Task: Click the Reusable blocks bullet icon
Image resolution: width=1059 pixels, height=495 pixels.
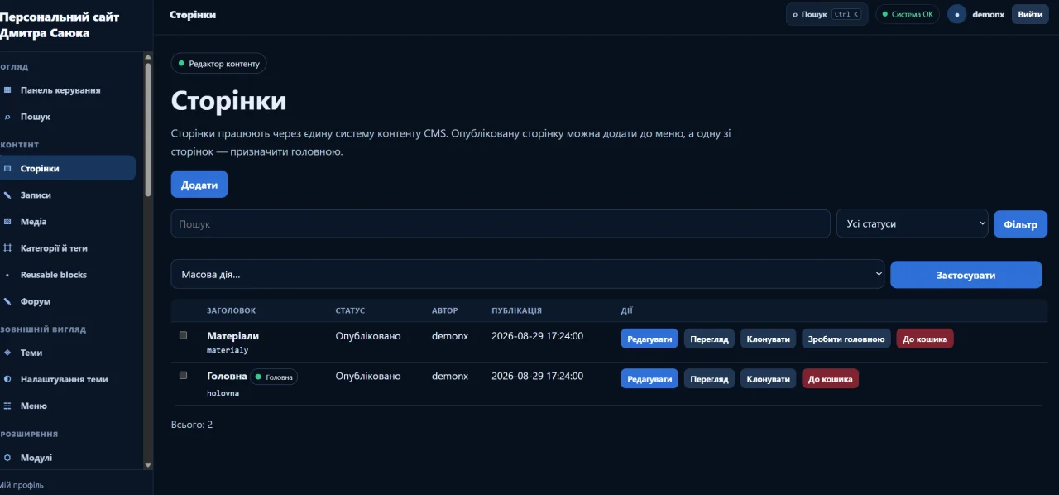Action: click(7, 275)
